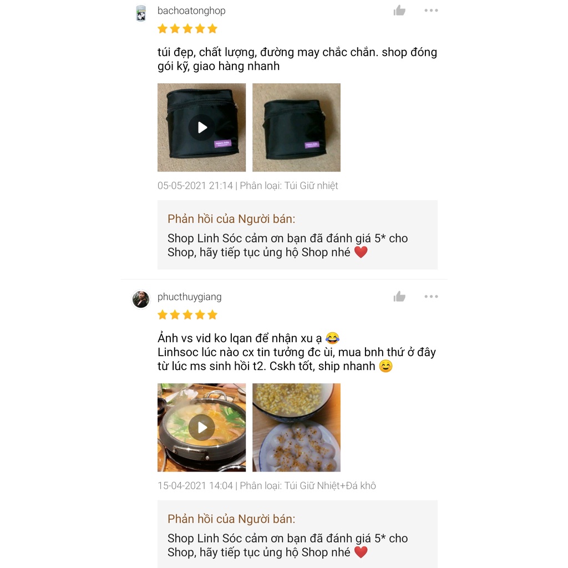Viewport: 568px width, 568px height.
Task: Open bachoatonghop's profile avatar
Action: [141, 13]
